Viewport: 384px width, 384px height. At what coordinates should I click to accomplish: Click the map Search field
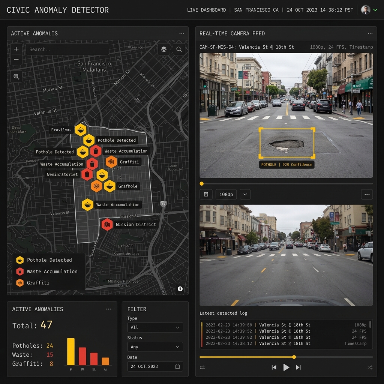click(x=67, y=49)
